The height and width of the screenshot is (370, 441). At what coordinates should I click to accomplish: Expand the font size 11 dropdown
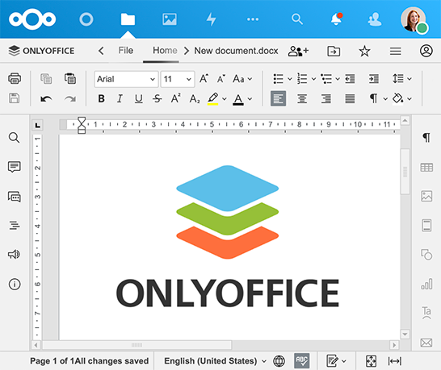[188, 79]
